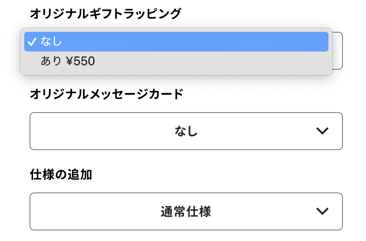Click the chevron arrow on the 通常仕様 dropdown

[322, 211]
